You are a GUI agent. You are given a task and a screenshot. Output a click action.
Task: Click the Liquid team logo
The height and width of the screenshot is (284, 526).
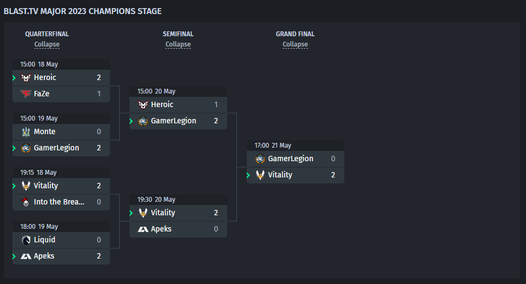pyautogui.click(x=26, y=240)
